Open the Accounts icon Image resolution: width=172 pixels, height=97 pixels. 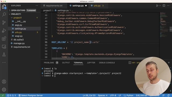pos(4,82)
